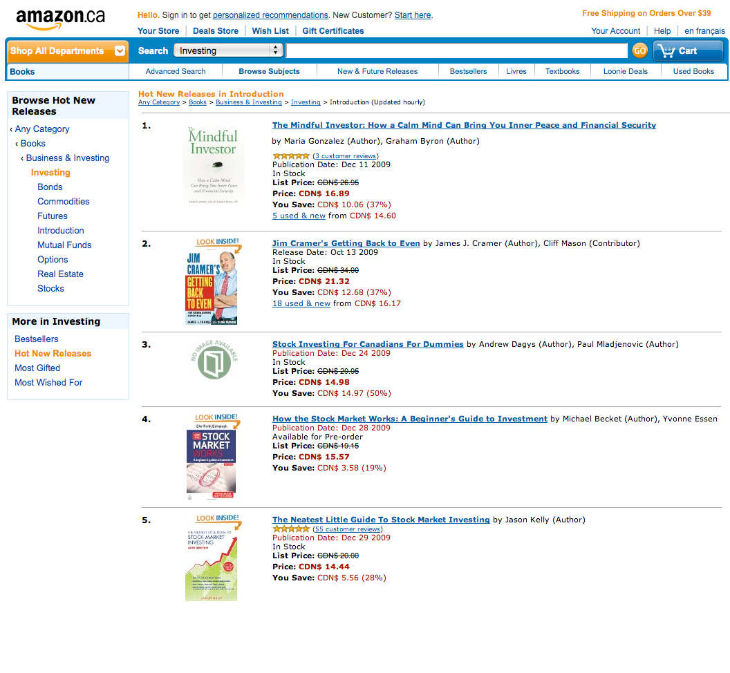Open The Mindful Investor title link

coord(464,125)
